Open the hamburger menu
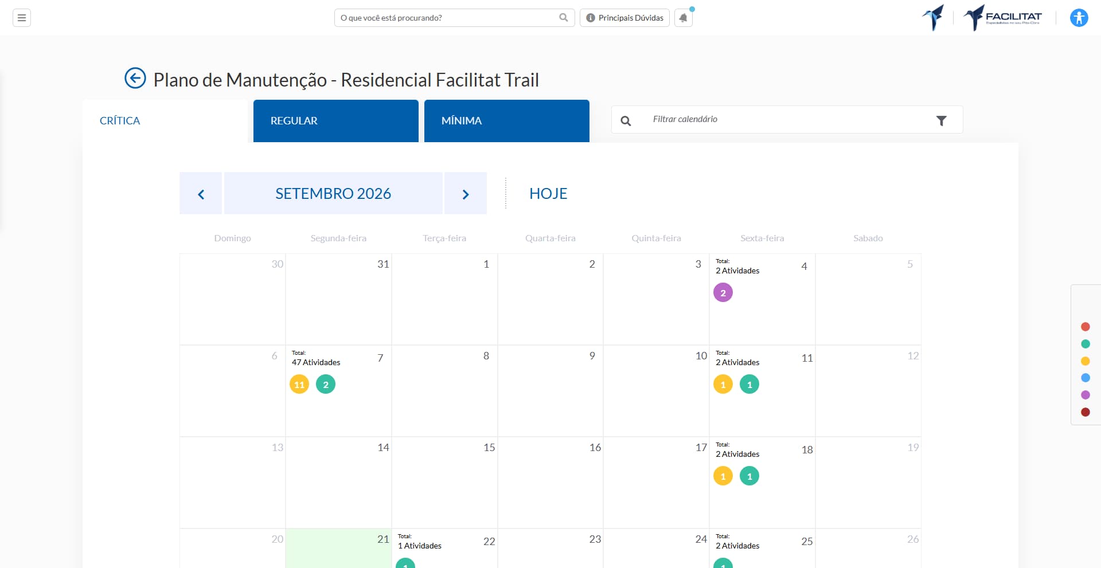Viewport: 1101px width, 568px height. 22,18
